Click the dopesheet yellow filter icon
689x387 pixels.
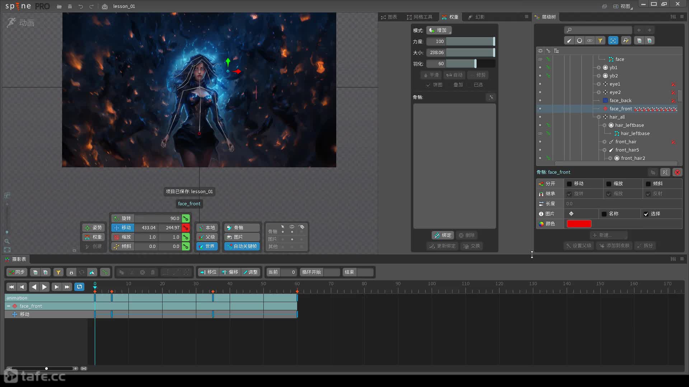point(58,272)
